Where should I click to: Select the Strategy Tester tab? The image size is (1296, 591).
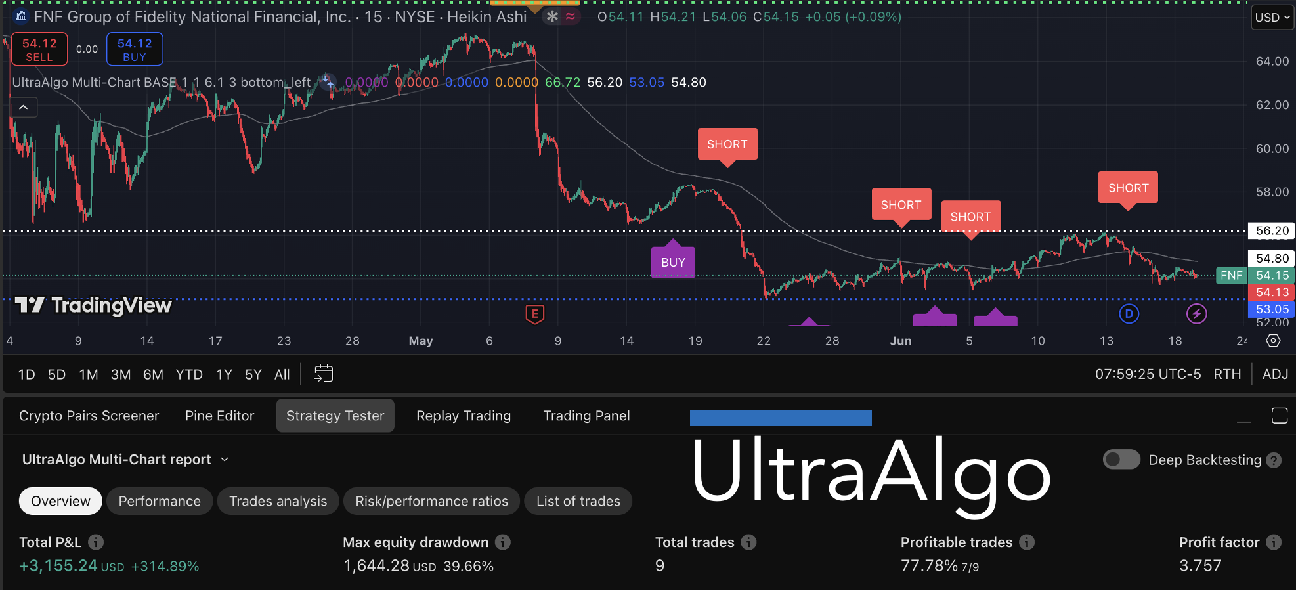[x=335, y=416]
